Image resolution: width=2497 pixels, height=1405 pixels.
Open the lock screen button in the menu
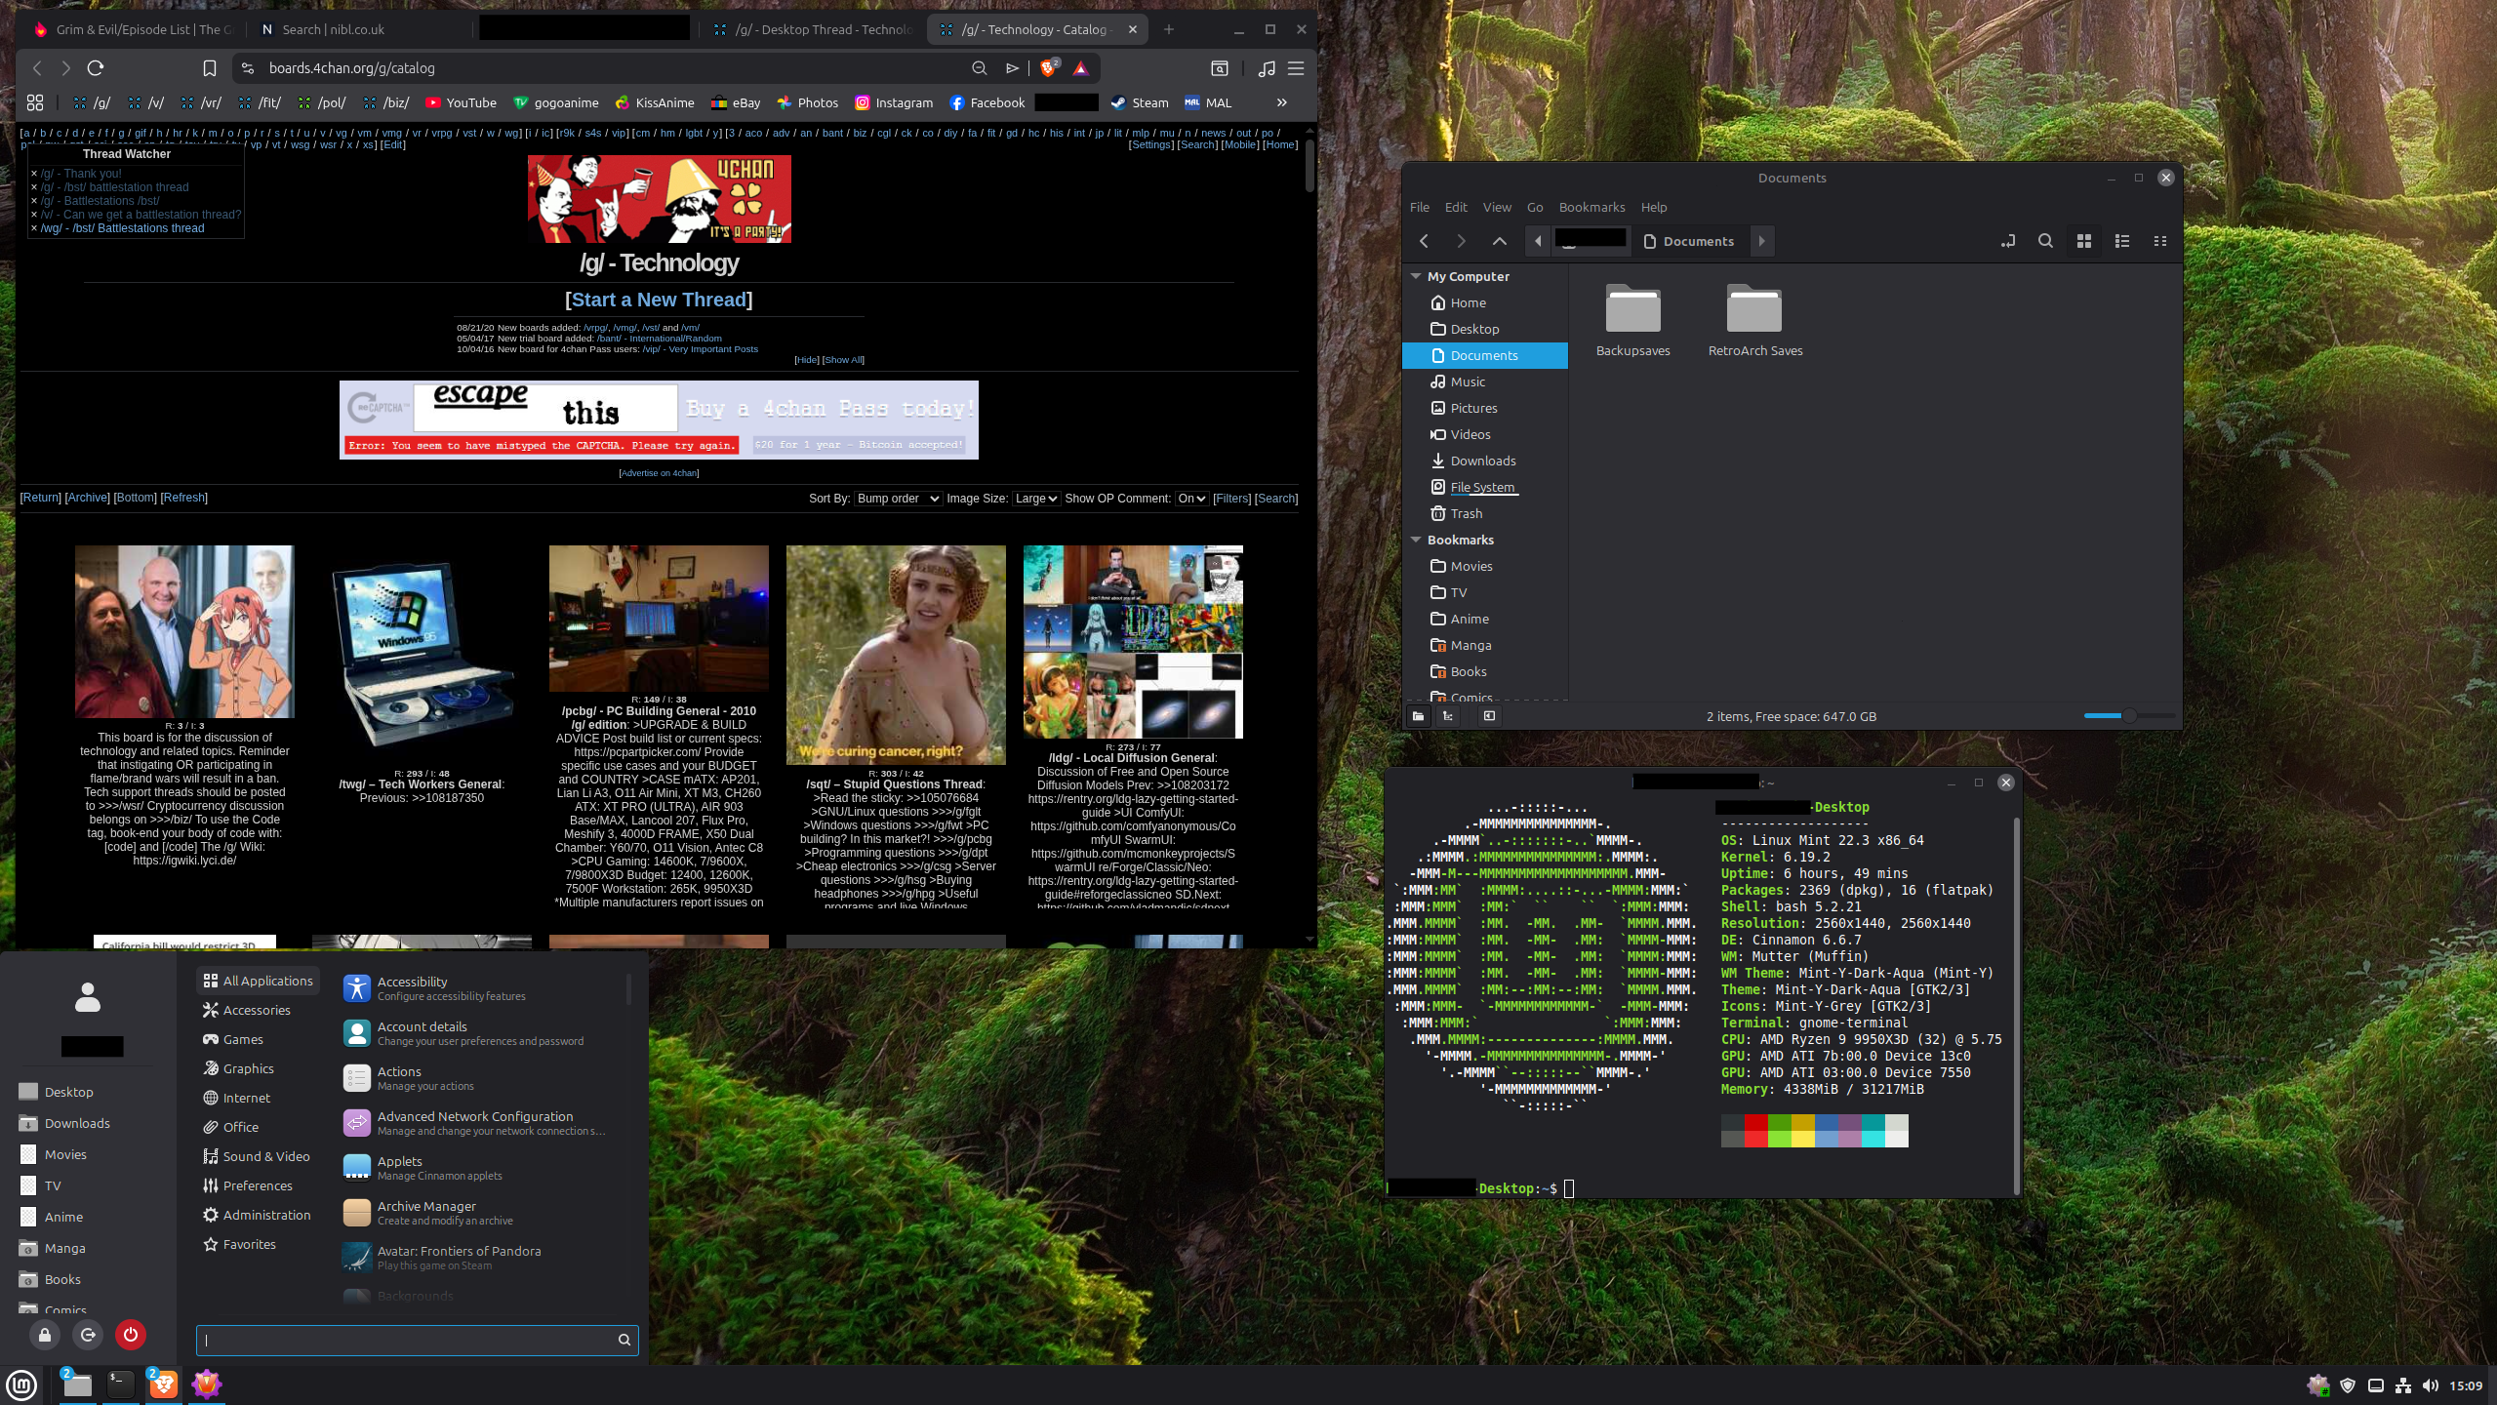coord(45,1335)
